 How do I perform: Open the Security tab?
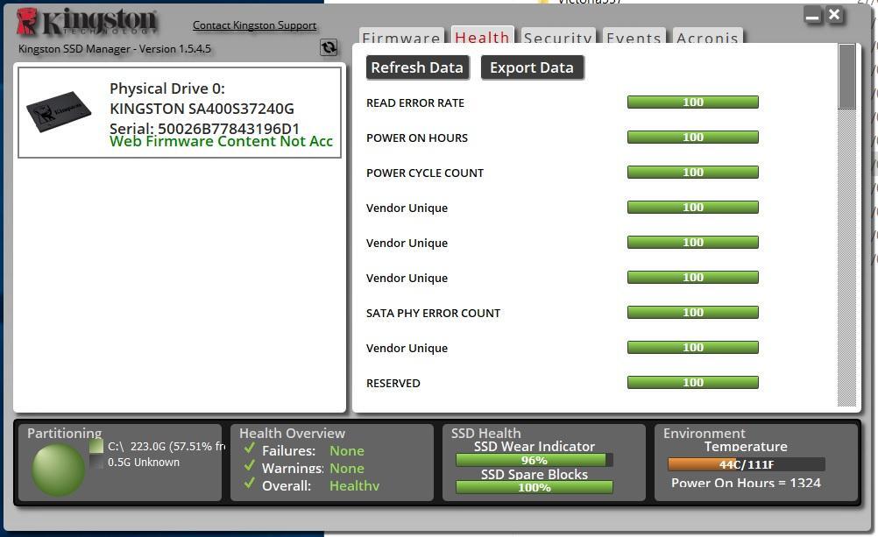click(x=558, y=37)
